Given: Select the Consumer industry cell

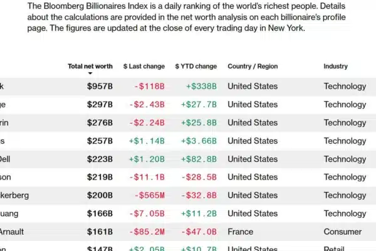Looking at the screenshot, I should coord(343,232).
